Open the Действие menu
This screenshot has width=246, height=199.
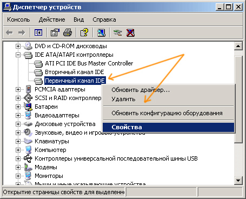coord(52,19)
